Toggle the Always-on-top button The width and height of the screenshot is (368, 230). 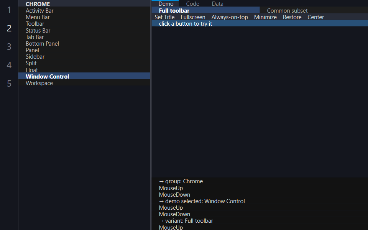[x=230, y=17]
